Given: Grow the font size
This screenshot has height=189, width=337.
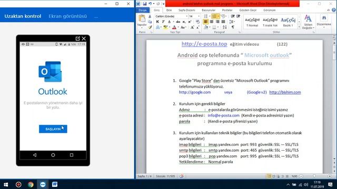Looking at the screenshot, I should tap(192, 27).
